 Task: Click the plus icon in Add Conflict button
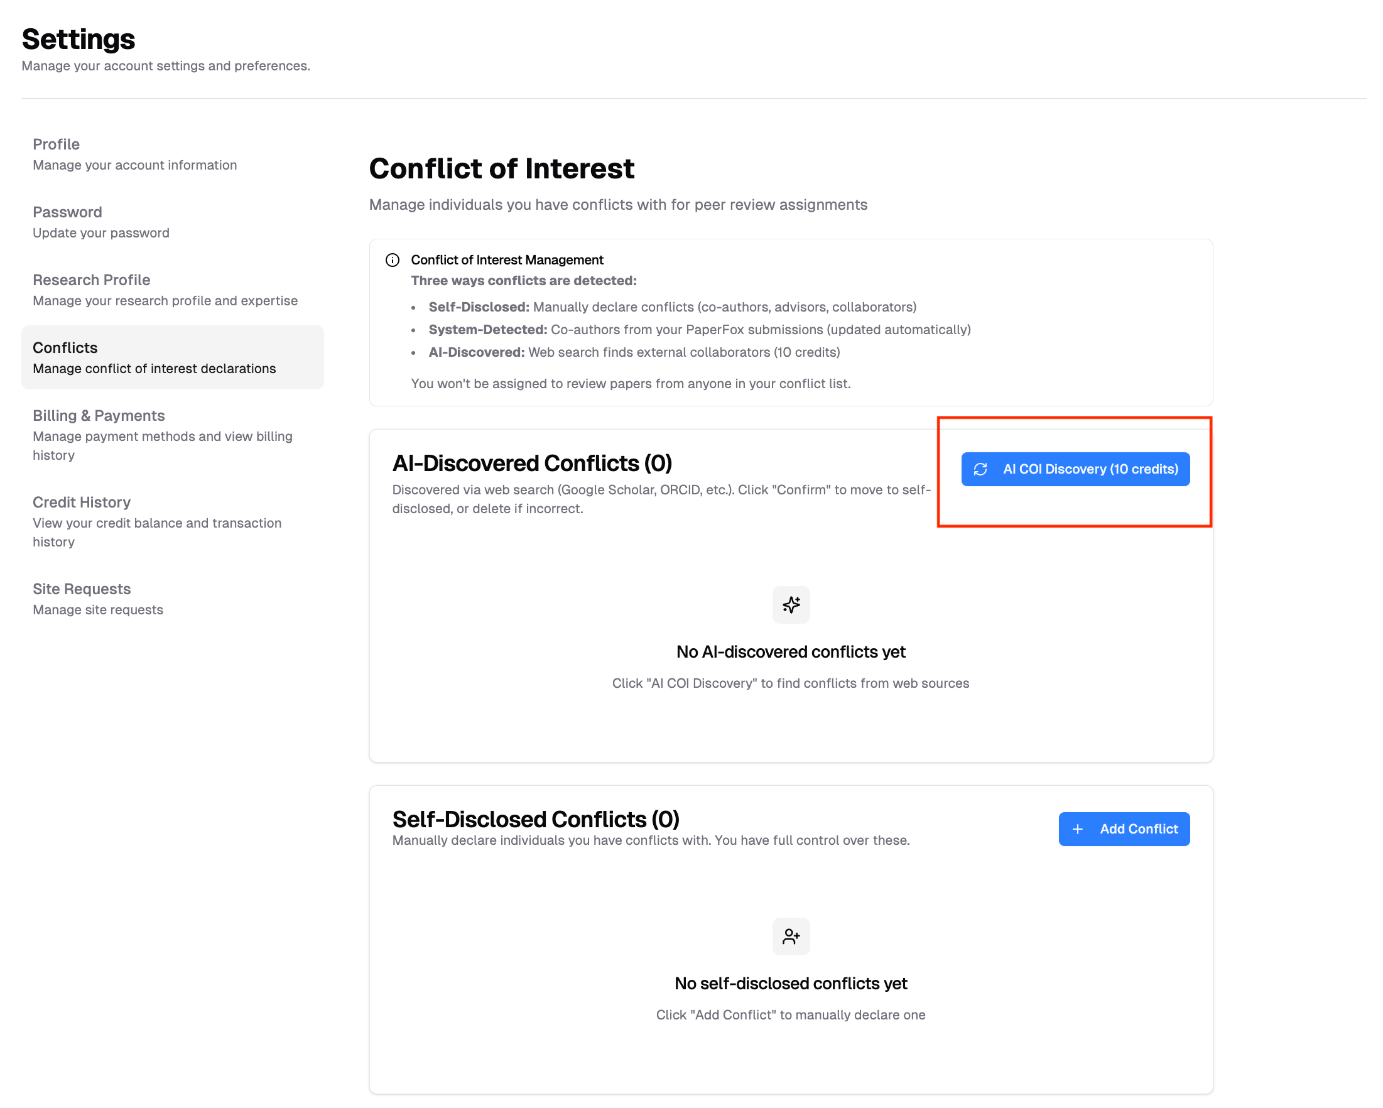[x=1078, y=829]
